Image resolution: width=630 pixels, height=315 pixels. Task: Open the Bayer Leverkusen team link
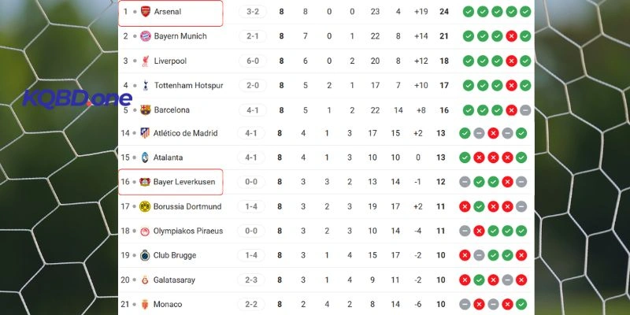(184, 182)
